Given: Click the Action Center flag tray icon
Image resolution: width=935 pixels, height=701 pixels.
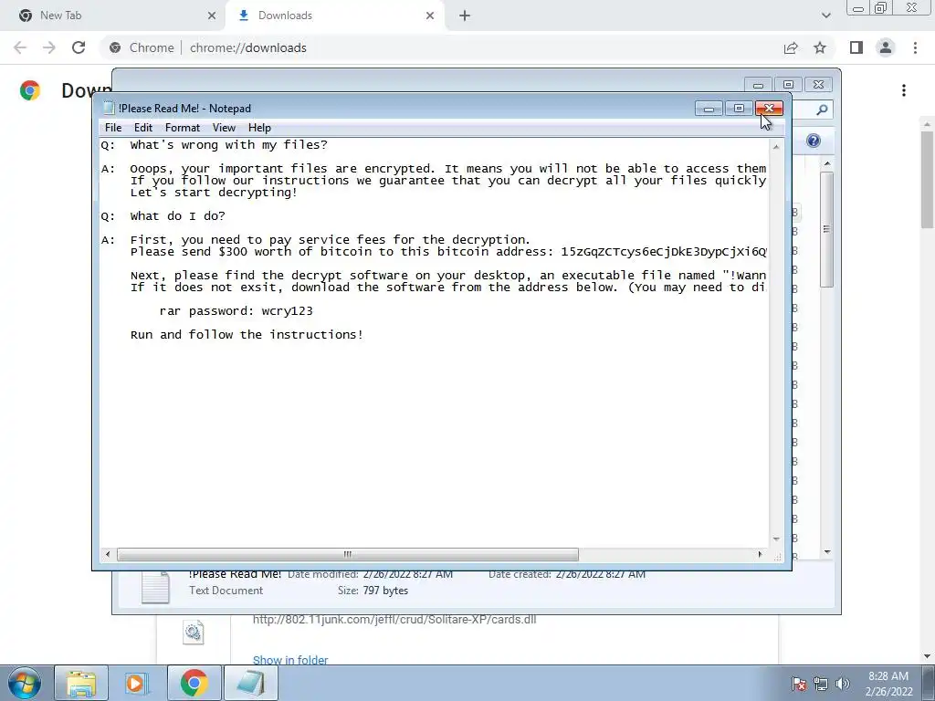Looking at the screenshot, I should coord(799,684).
